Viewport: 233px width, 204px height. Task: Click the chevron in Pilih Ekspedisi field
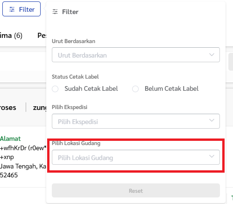(212, 120)
